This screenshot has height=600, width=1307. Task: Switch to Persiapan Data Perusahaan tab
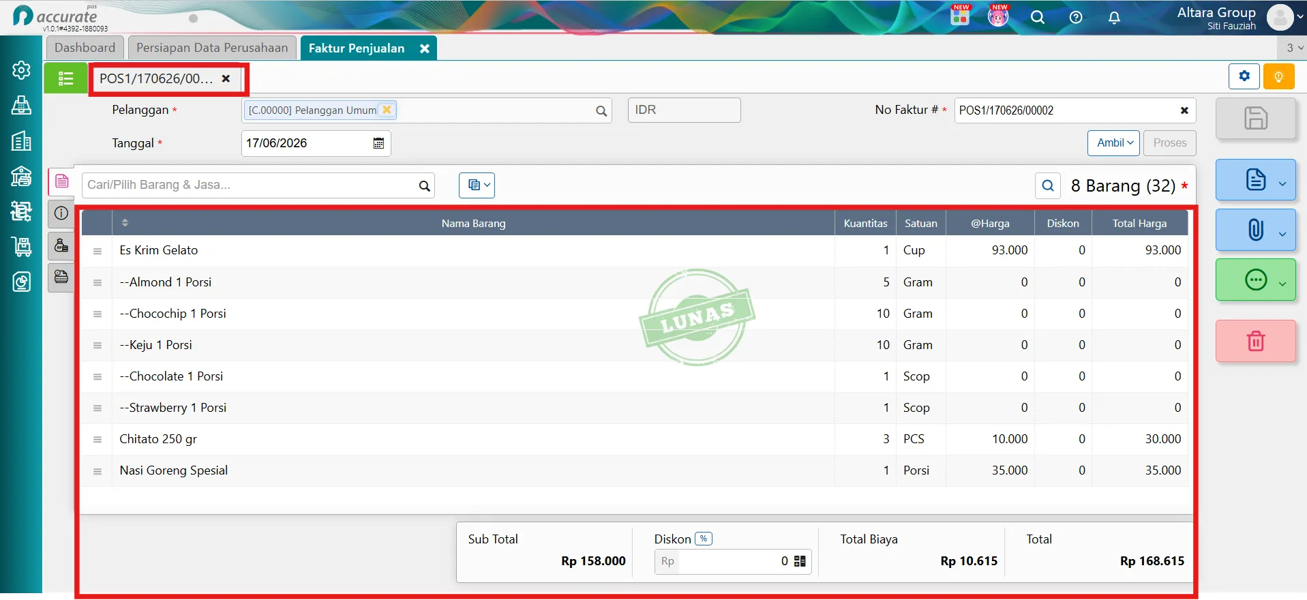point(212,48)
